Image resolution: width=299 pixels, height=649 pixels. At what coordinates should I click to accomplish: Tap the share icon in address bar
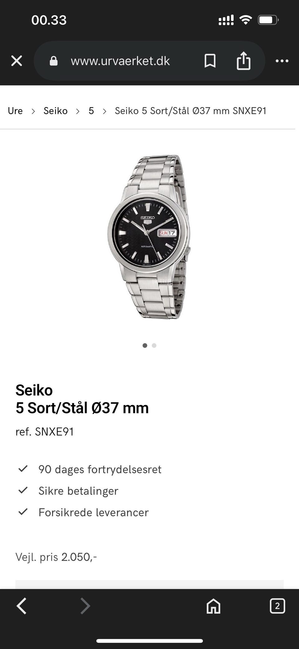coord(244,61)
